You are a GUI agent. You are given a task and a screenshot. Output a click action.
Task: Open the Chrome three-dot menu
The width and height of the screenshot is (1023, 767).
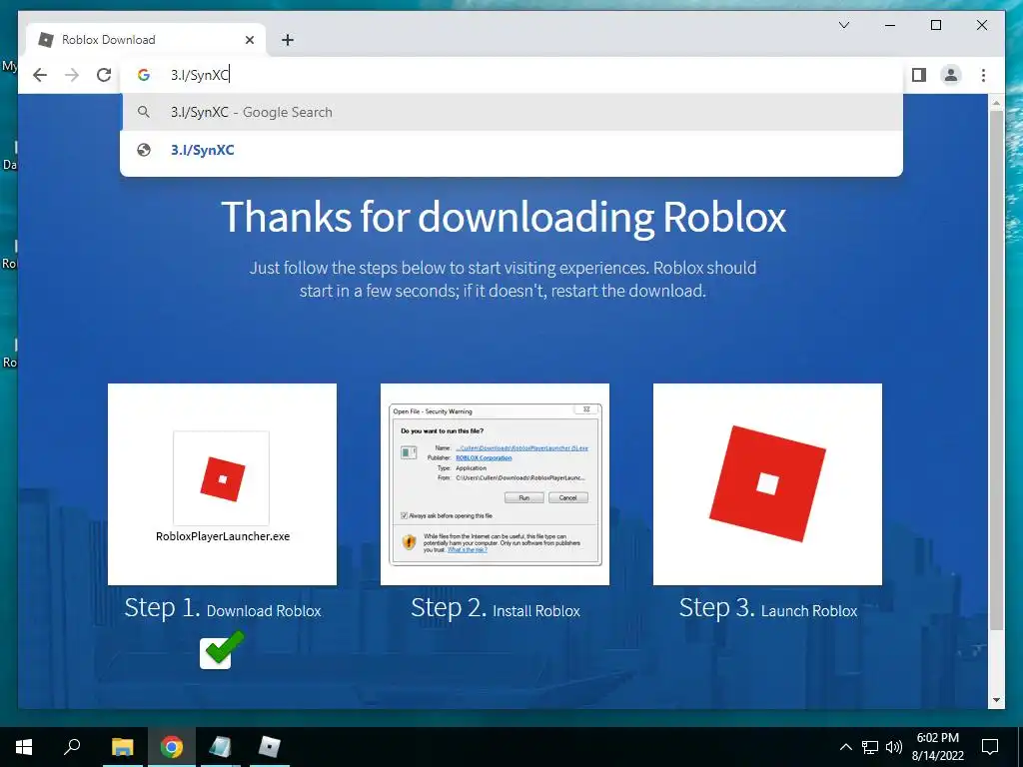pos(983,75)
